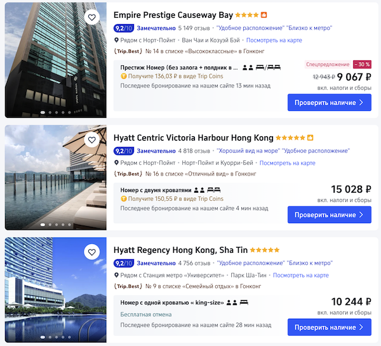Viewport: 381px width, 346px height.
Task: Check availability for Hyatt Centric at 15 028 ₽
Action: tap(329, 215)
